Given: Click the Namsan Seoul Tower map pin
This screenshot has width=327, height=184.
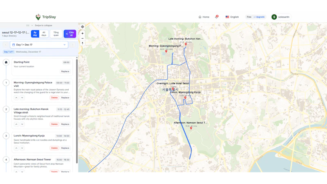Looking at the screenshot, I should pyautogui.click(x=191, y=128).
